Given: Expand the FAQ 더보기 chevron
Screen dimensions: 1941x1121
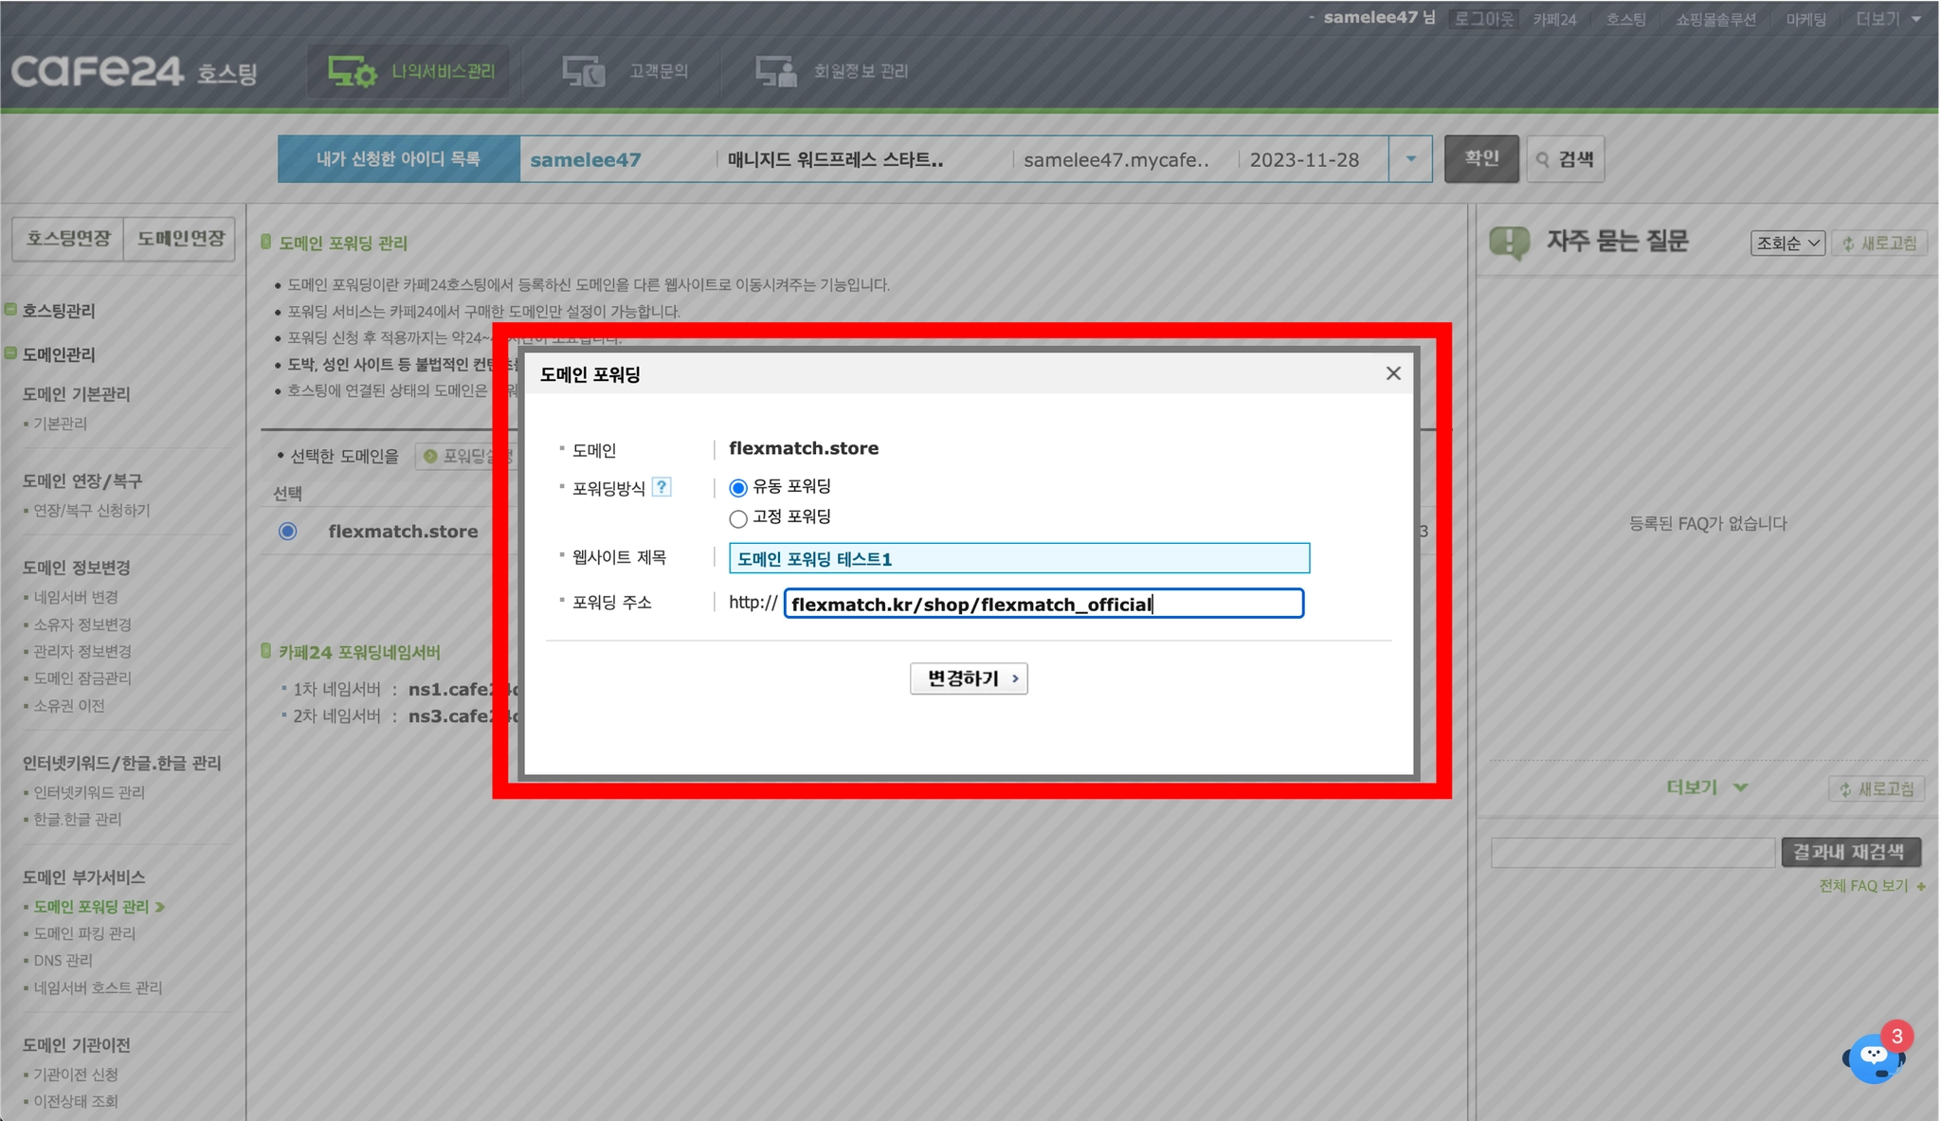Looking at the screenshot, I should point(1739,787).
